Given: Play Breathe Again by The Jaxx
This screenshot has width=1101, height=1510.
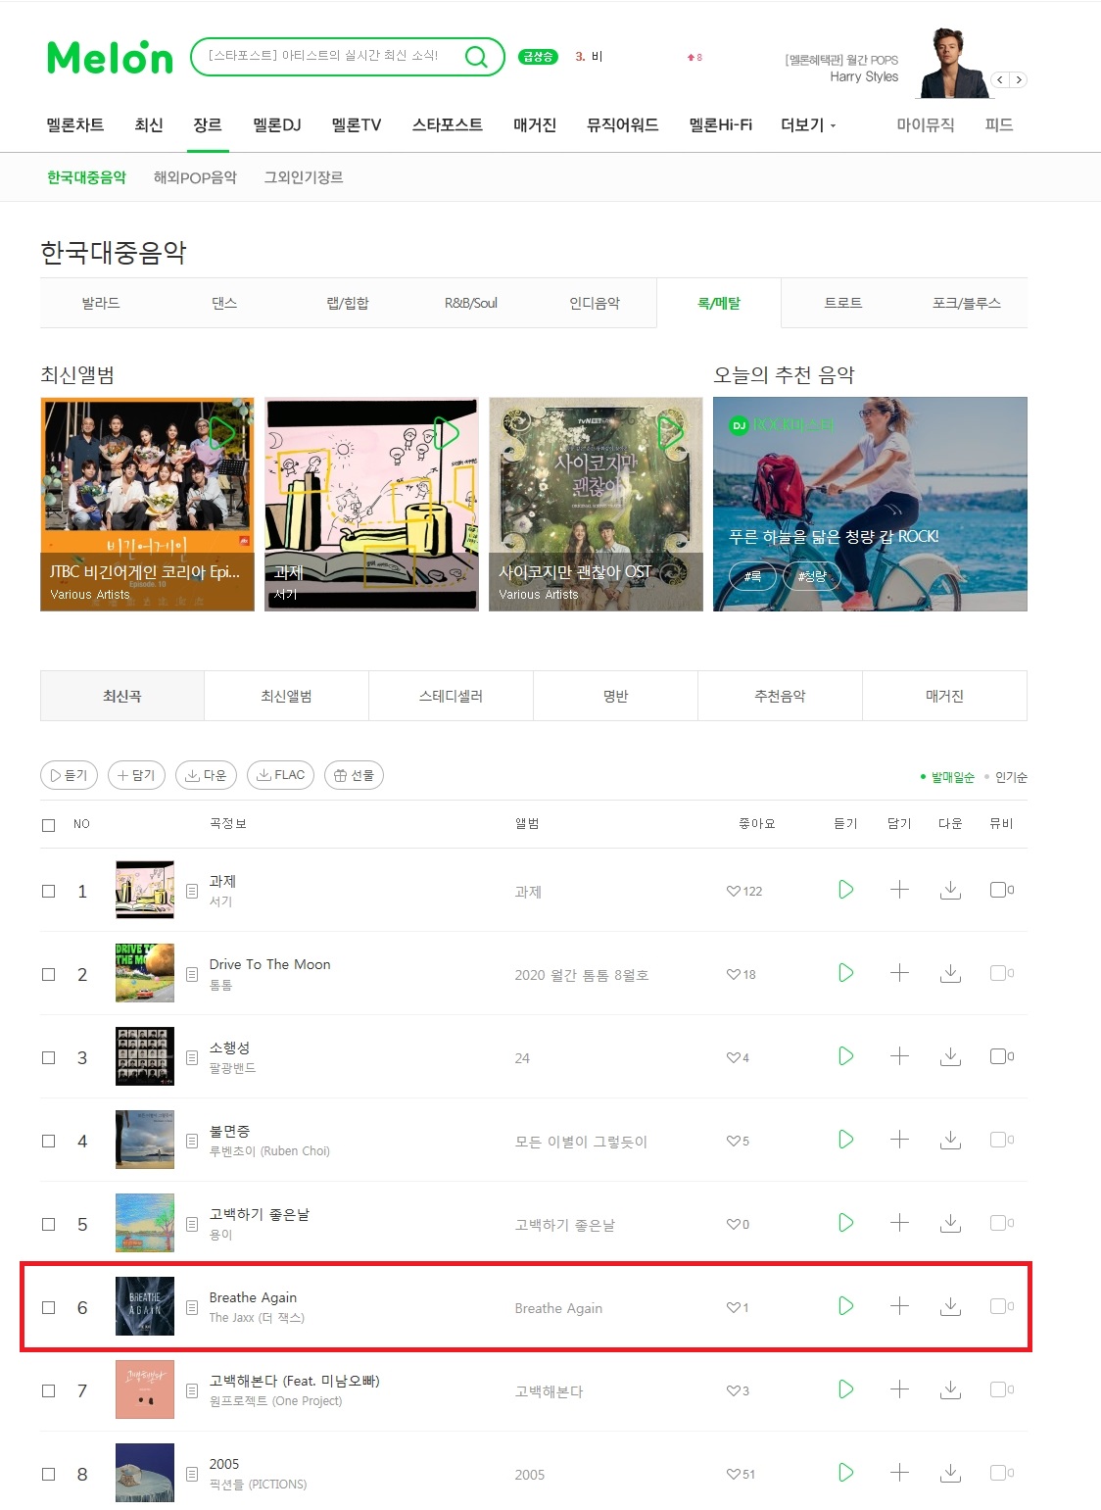Looking at the screenshot, I should (x=846, y=1306).
